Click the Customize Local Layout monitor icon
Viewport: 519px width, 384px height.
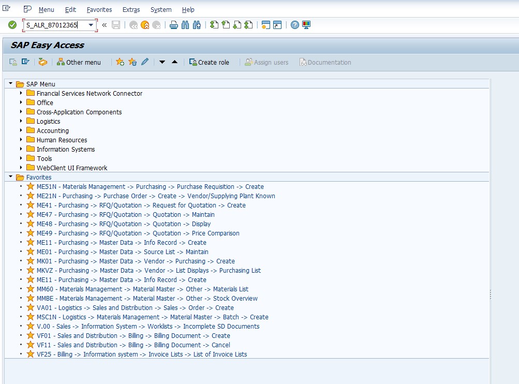click(x=306, y=25)
